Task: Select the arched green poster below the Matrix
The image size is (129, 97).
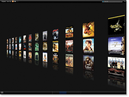Action: pyautogui.click(x=37, y=56)
